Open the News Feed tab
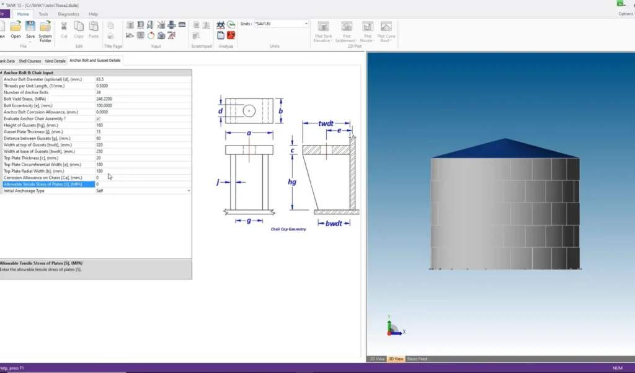635x373 pixels. point(417,359)
